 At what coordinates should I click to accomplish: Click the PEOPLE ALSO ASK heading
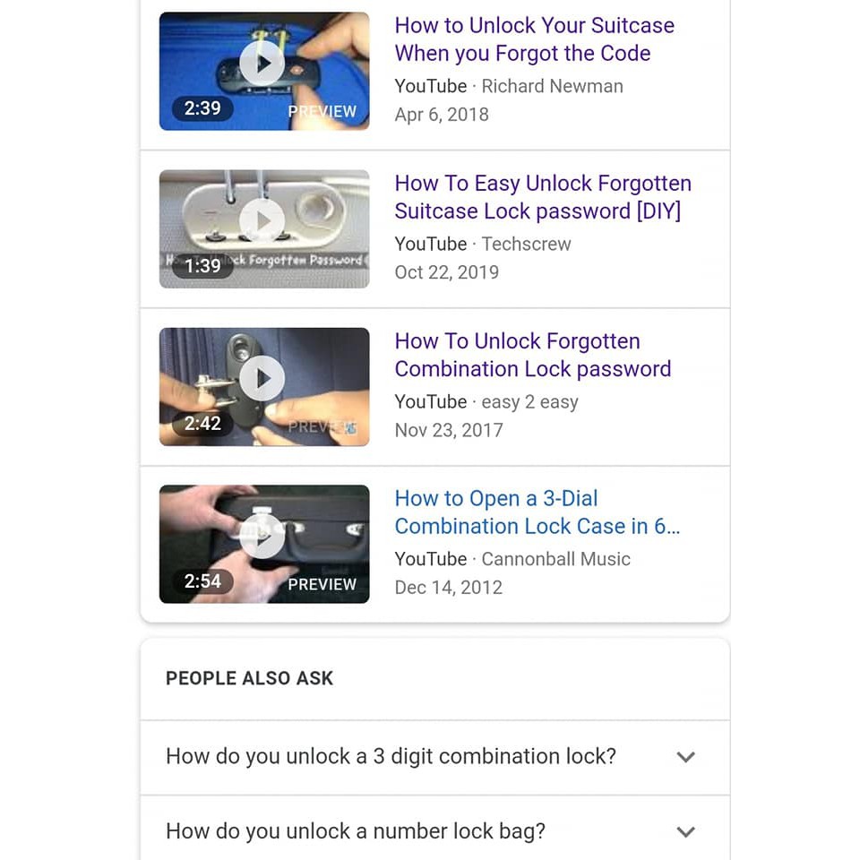click(x=249, y=678)
